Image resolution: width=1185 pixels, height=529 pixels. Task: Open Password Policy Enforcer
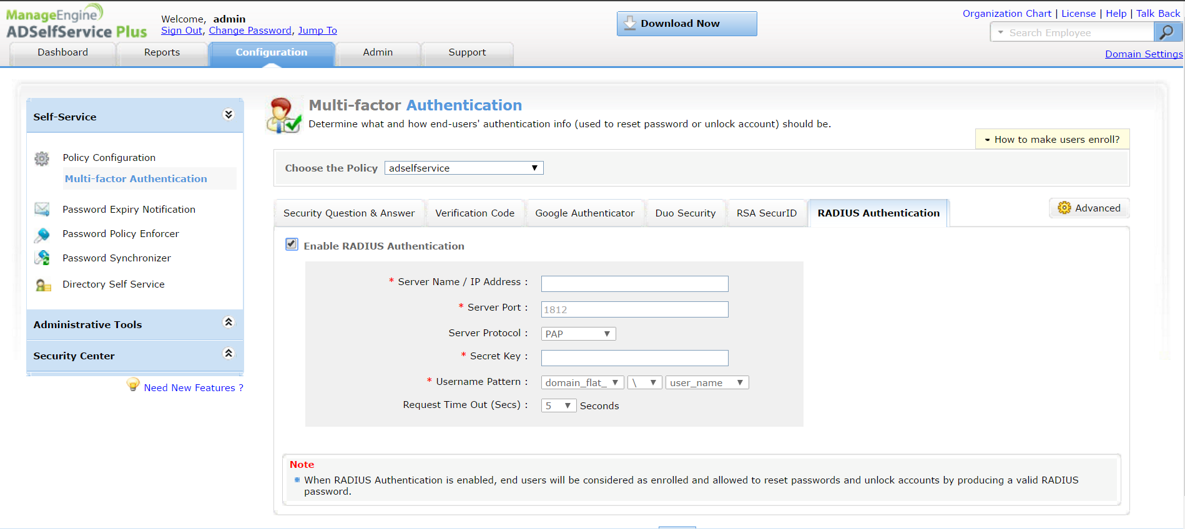[120, 234]
